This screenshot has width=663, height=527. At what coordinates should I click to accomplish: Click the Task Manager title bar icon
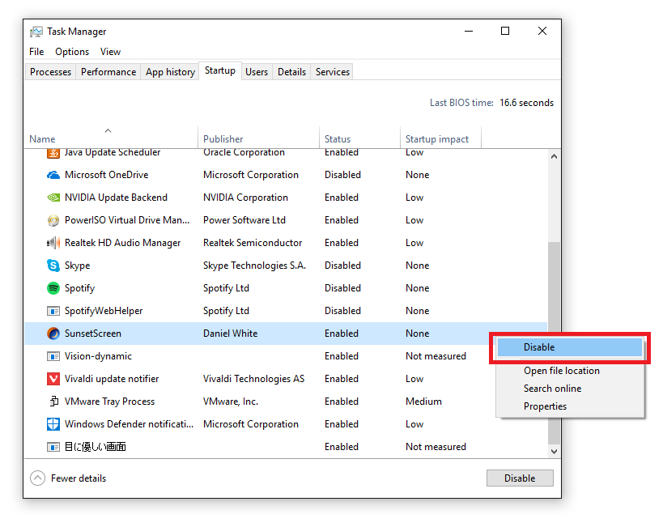pyautogui.click(x=36, y=32)
